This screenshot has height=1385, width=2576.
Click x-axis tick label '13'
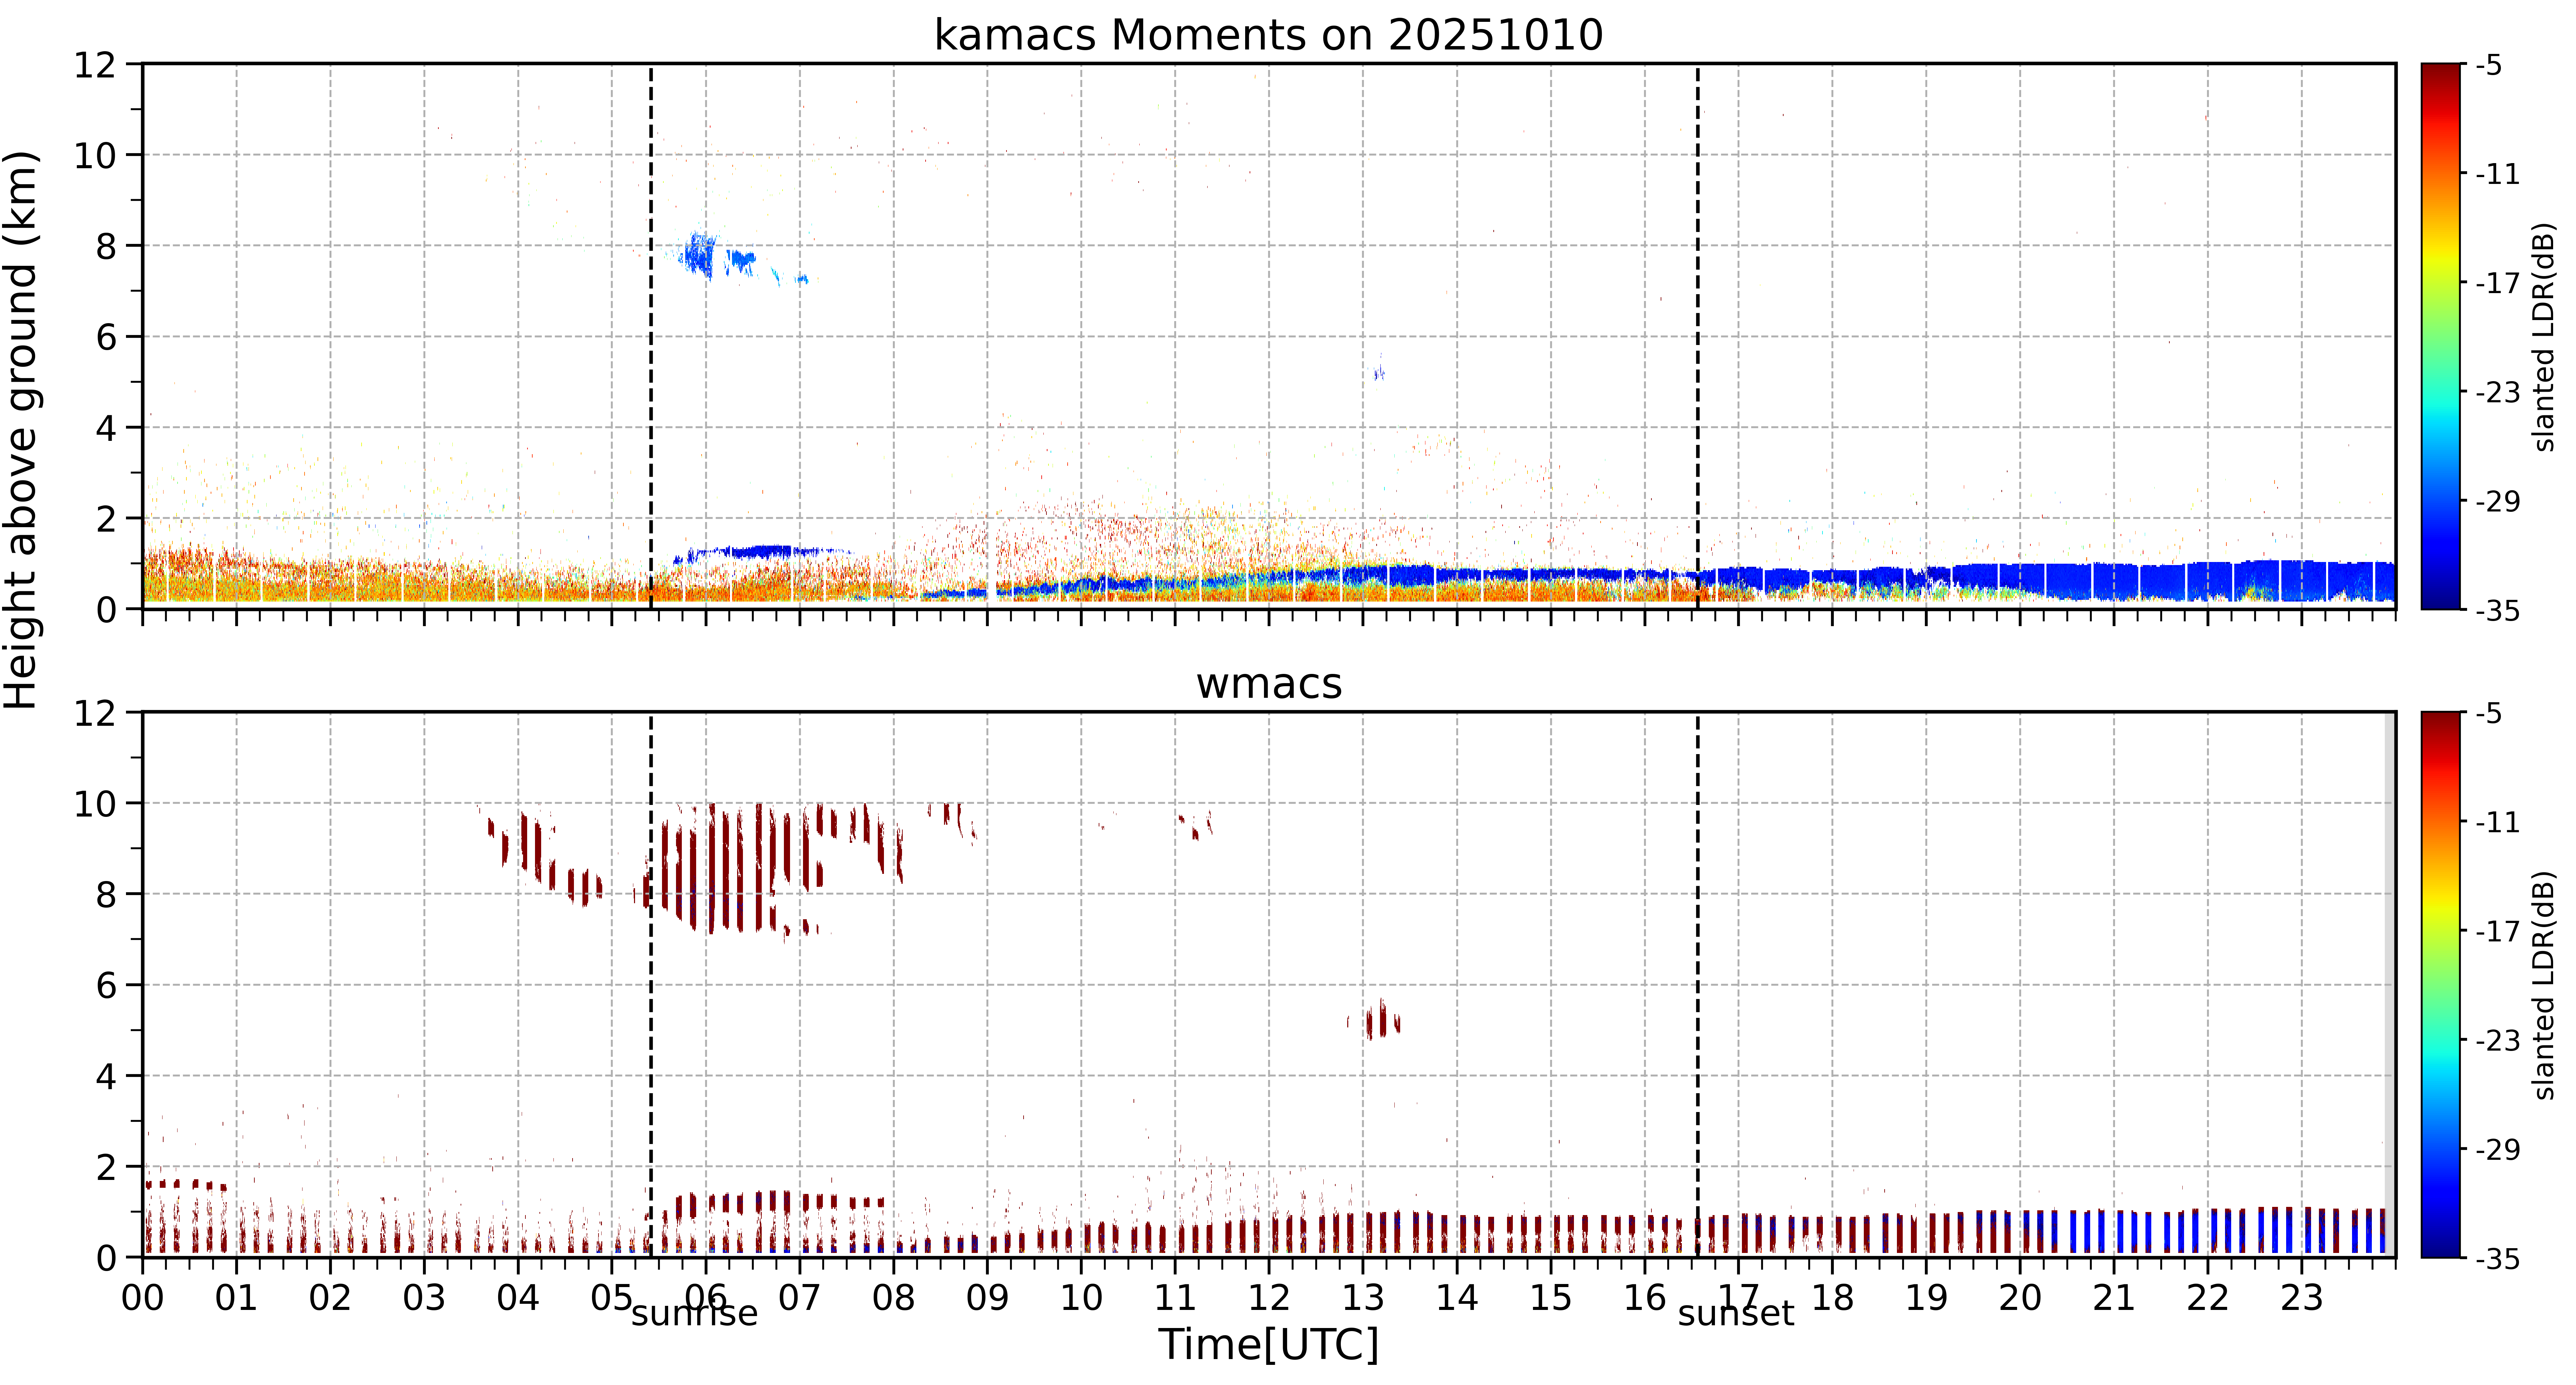pyautogui.click(x=1363, y=1298)
